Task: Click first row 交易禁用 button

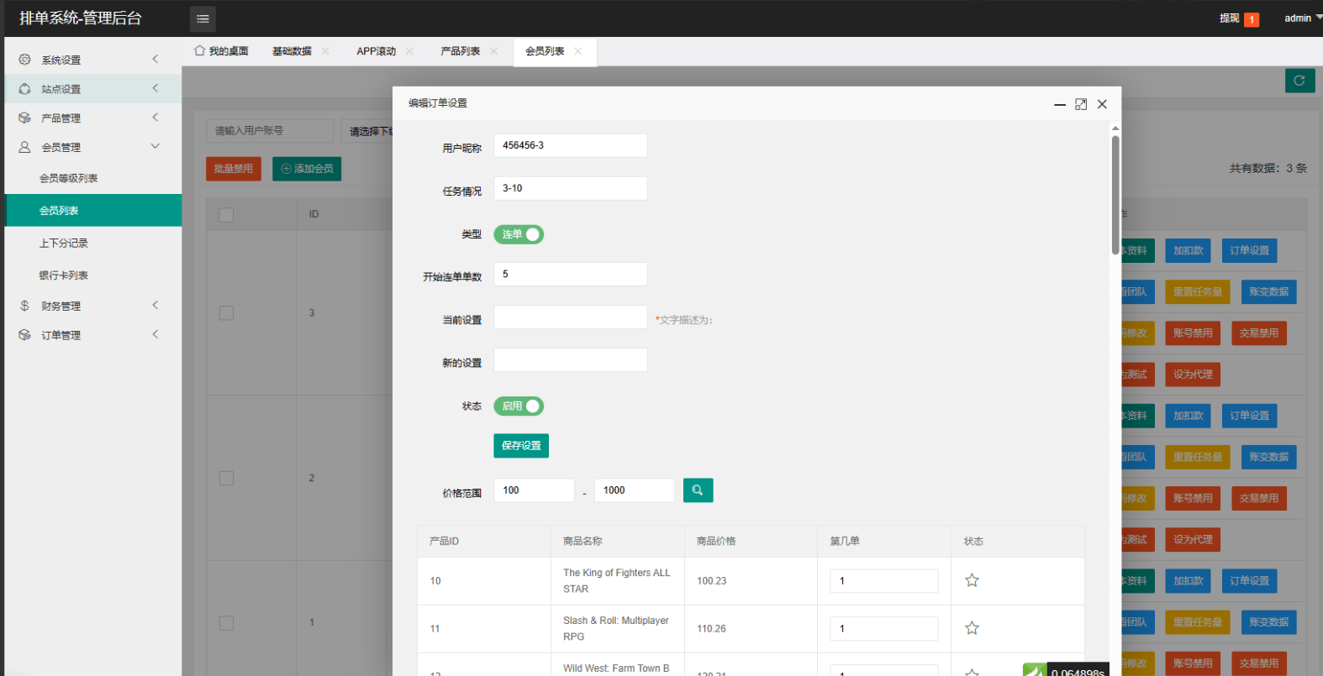Action: [1259, 333]
